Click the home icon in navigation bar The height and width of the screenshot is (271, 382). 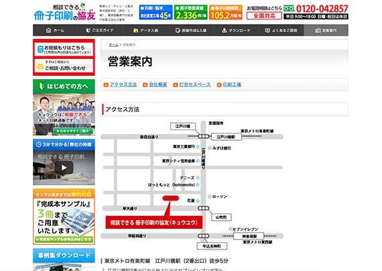tap(48, 30)
